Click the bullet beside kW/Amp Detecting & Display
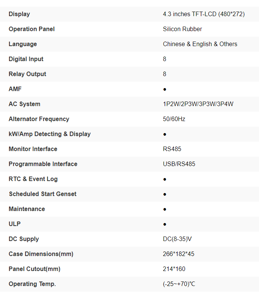The width and height of the screenshot is (259, 295). [165, 135]
